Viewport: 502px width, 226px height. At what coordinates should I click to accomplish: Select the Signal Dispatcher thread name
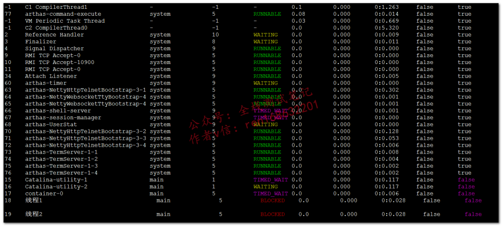point(54,49)
